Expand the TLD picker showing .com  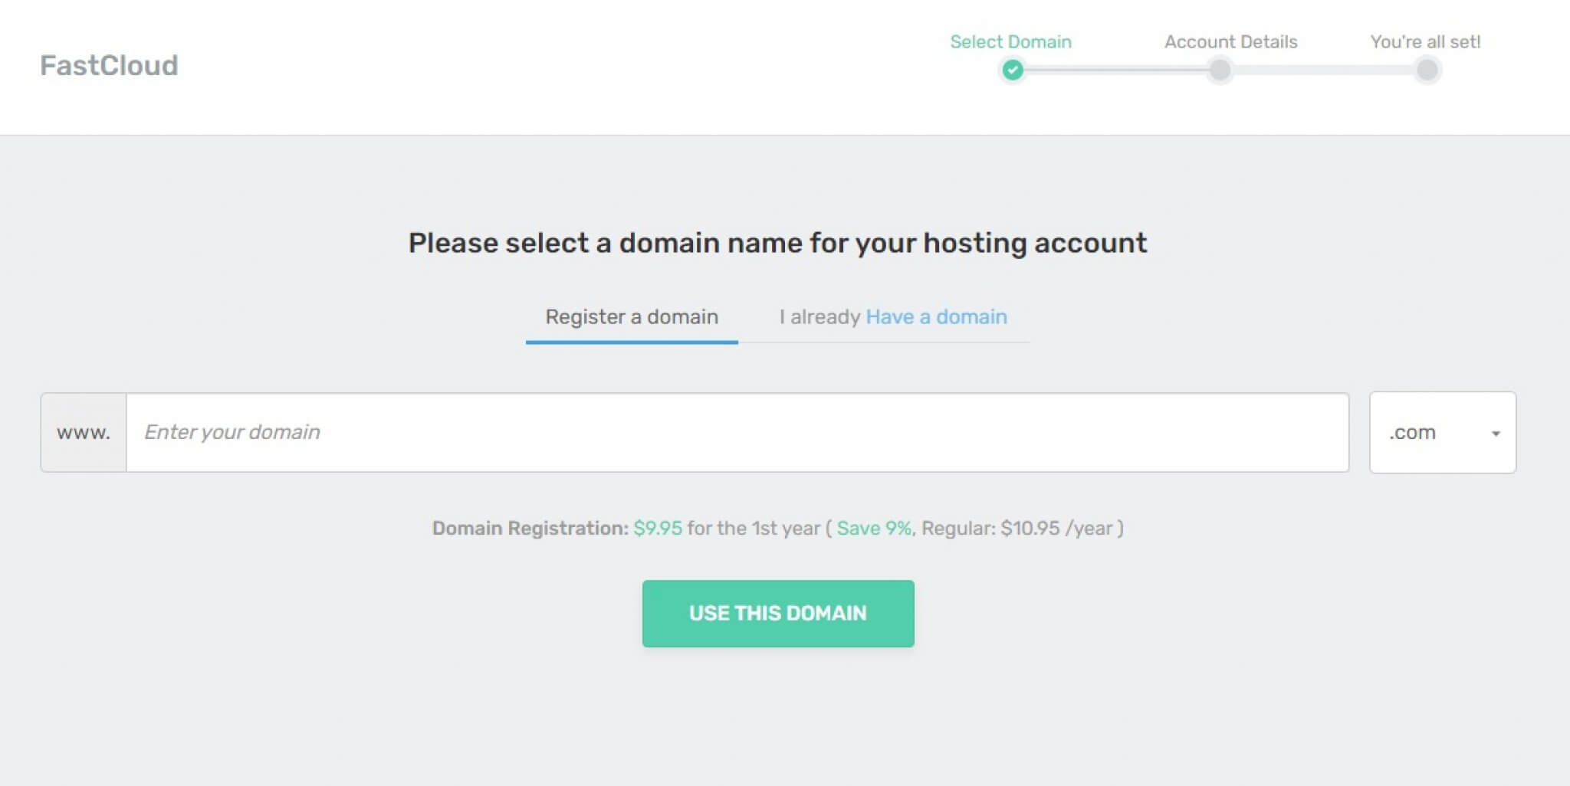(1442, 432)
